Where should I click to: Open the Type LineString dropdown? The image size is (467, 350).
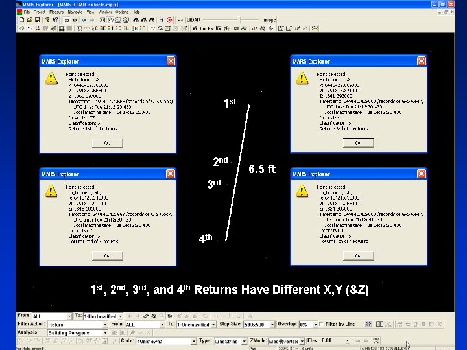[245, 341]
